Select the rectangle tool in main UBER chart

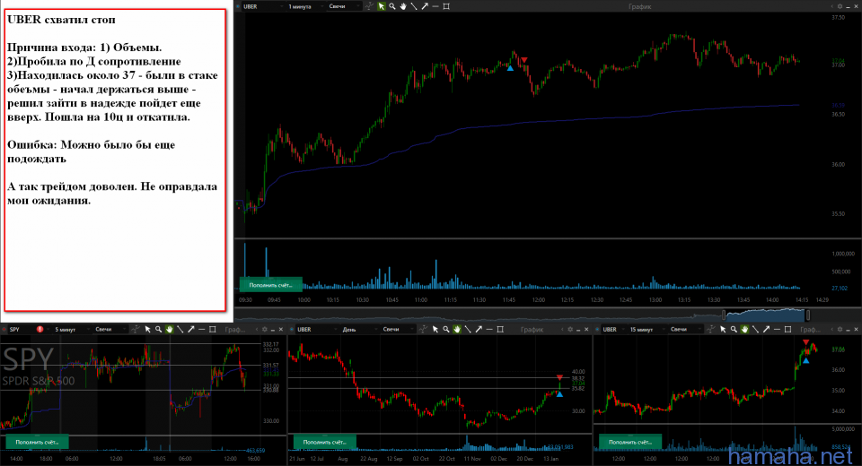point(446,6)
